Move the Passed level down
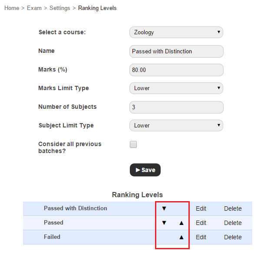The height and width of the screenshot is (254, 254). tap(164, 223)
